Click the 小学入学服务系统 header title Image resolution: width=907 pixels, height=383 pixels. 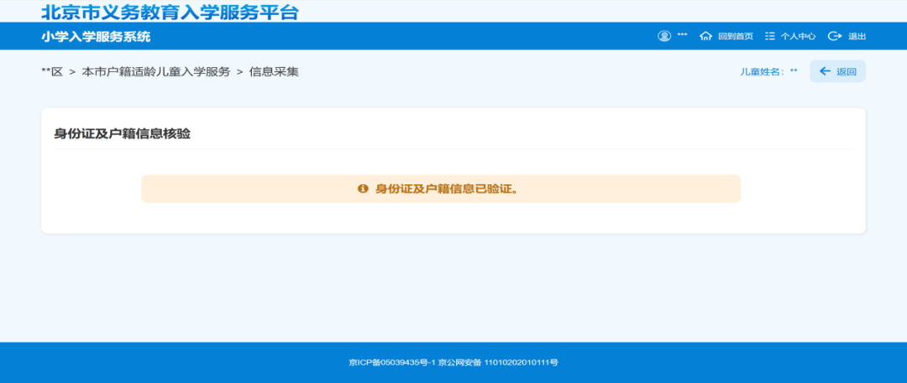coord(96,37)
